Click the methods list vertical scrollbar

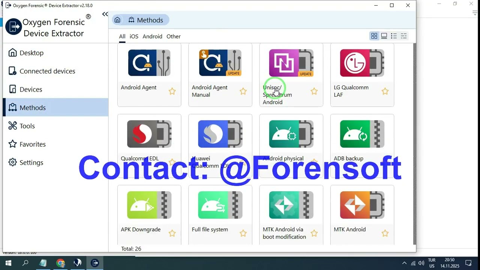[x=414, y=144]
